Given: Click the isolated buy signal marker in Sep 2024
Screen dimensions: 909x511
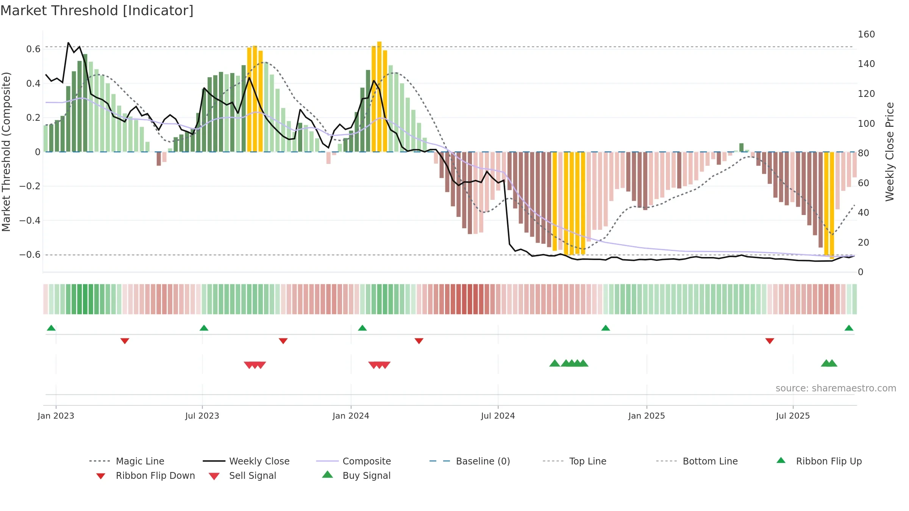Looking at the screenshot, I should (x=555, y=363).
